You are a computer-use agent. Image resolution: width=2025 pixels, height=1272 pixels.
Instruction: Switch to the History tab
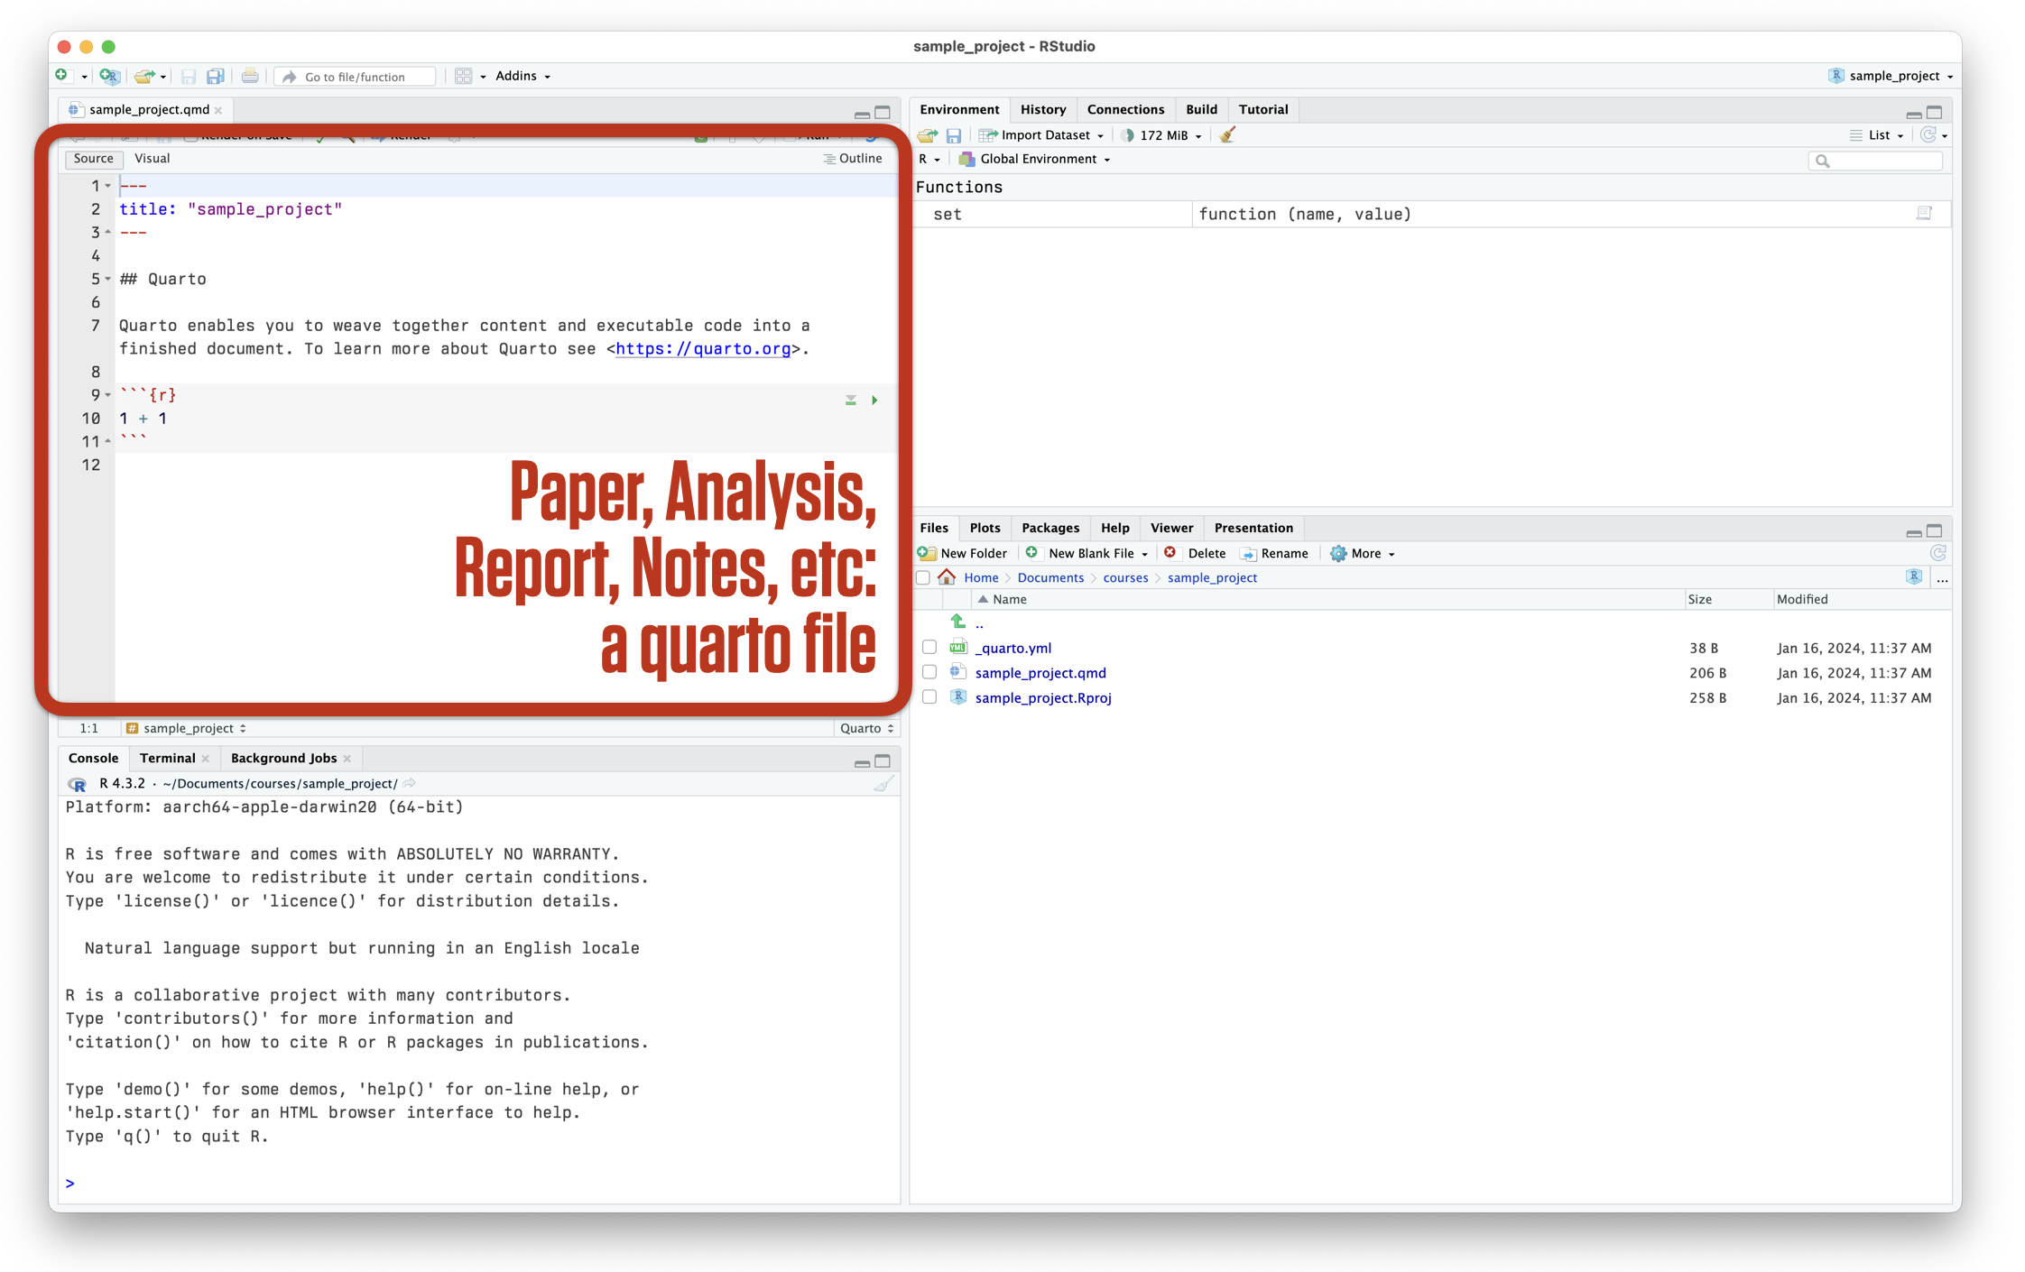tap(1043, 109)
